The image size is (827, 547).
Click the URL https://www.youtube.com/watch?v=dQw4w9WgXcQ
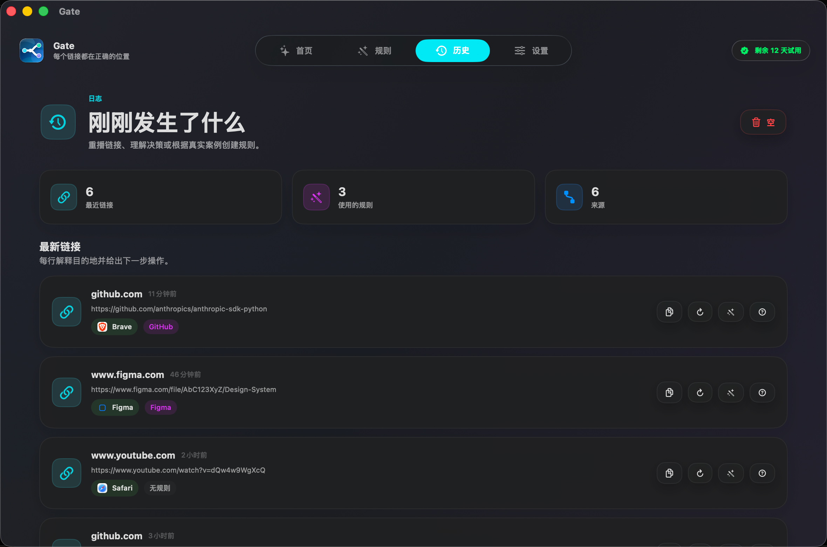pyautogui.click(x=178, y=470)
